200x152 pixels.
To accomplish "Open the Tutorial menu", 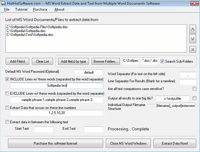I will 21,10.
